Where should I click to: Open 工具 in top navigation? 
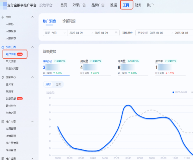click(126, 5)
